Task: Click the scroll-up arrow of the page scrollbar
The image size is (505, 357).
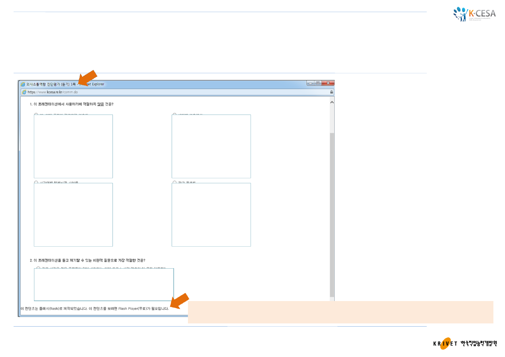Action: coord(331,102)
